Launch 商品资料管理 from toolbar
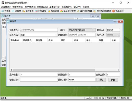The height and width of the screenshot is (101, 132). [x=62, y=11]
